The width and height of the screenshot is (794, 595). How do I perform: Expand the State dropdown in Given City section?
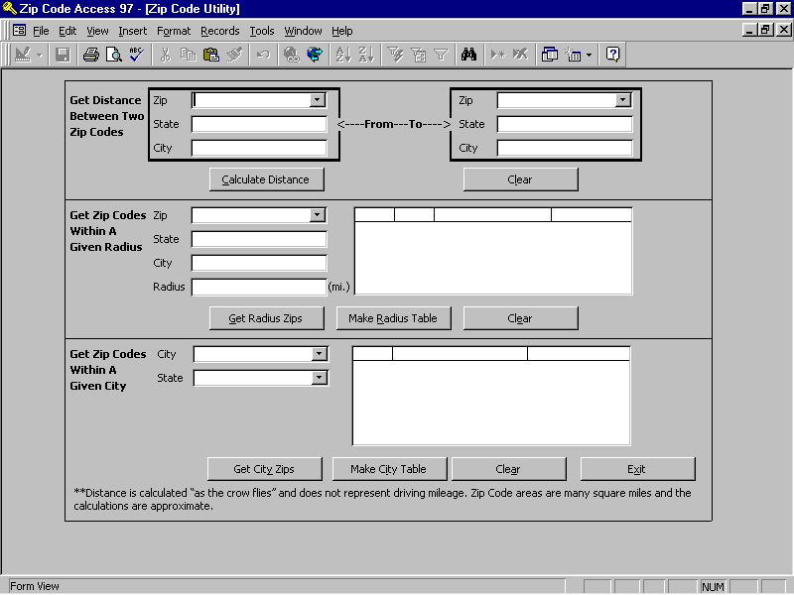point(319,378)
